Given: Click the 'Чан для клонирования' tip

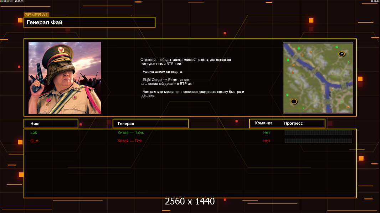Looking at the screenshot, I should tap(192, 94).
